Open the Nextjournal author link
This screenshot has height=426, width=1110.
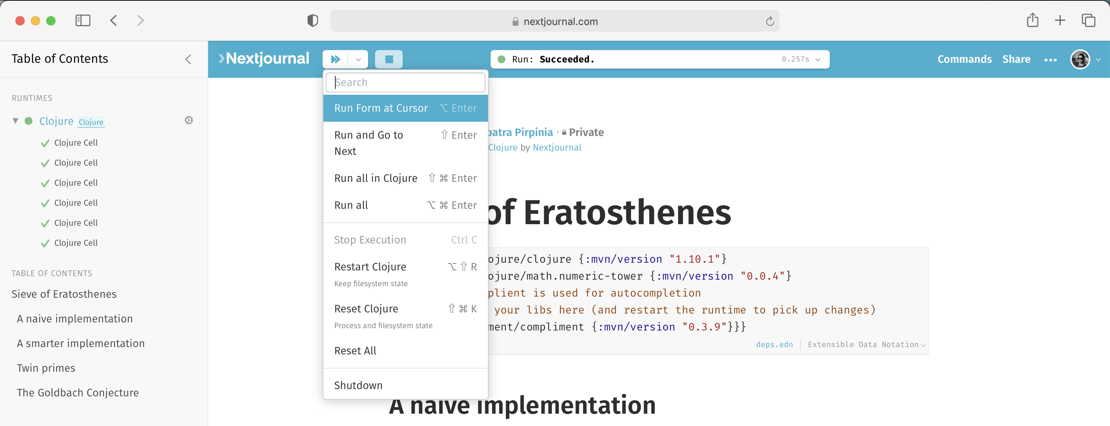(557, 147)
